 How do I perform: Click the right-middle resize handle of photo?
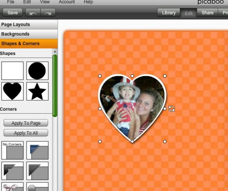(165, 108)
